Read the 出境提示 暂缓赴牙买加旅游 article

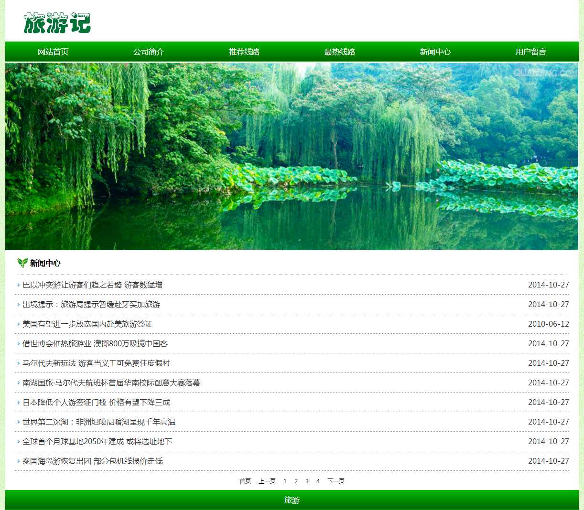pos(91,304)
